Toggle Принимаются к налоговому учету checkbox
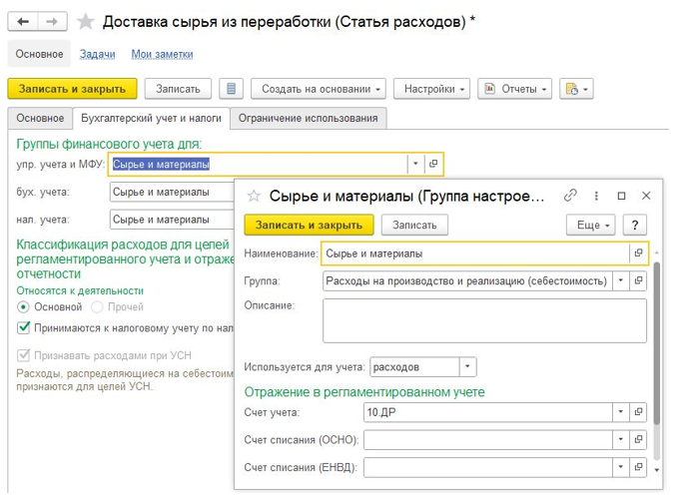 click(23, 327)
